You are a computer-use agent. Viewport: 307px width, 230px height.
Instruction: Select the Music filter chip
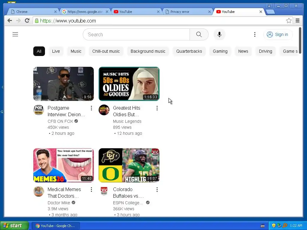pos(76,51)
